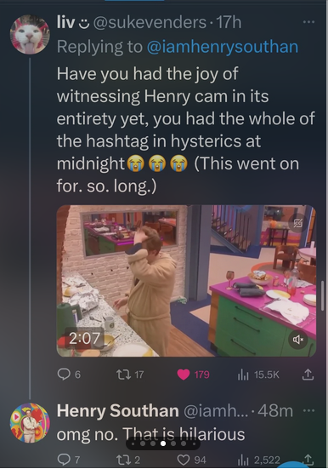Viewport: 328px width, 469px height.
Task: View analytics showing 15.5K views
Action: [258, 375]
